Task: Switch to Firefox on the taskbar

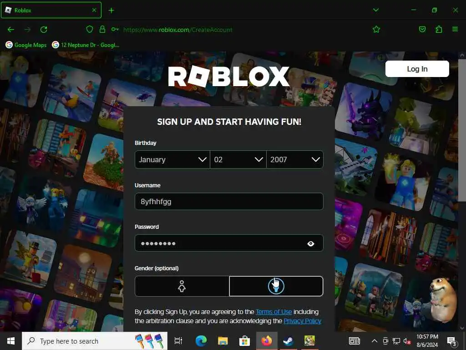Action: [x=267, y=341]
